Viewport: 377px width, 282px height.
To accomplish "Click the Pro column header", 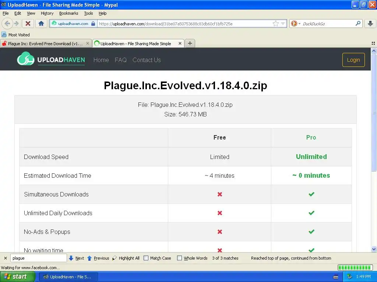I will 311,137.
